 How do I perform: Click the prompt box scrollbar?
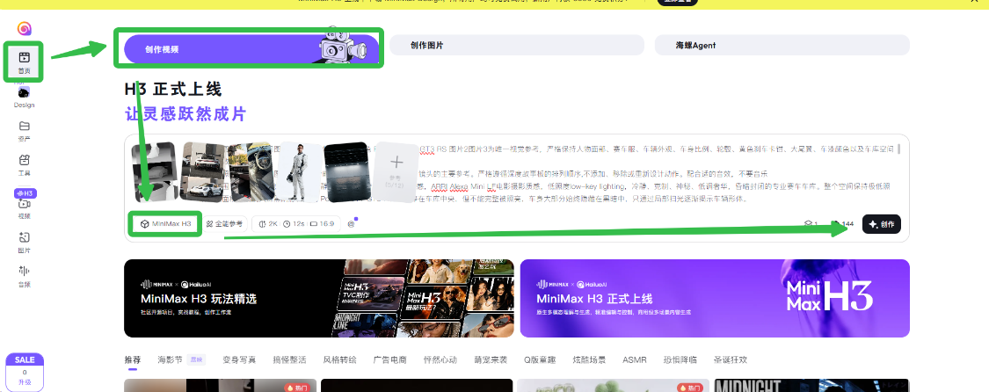click(898, 149)
